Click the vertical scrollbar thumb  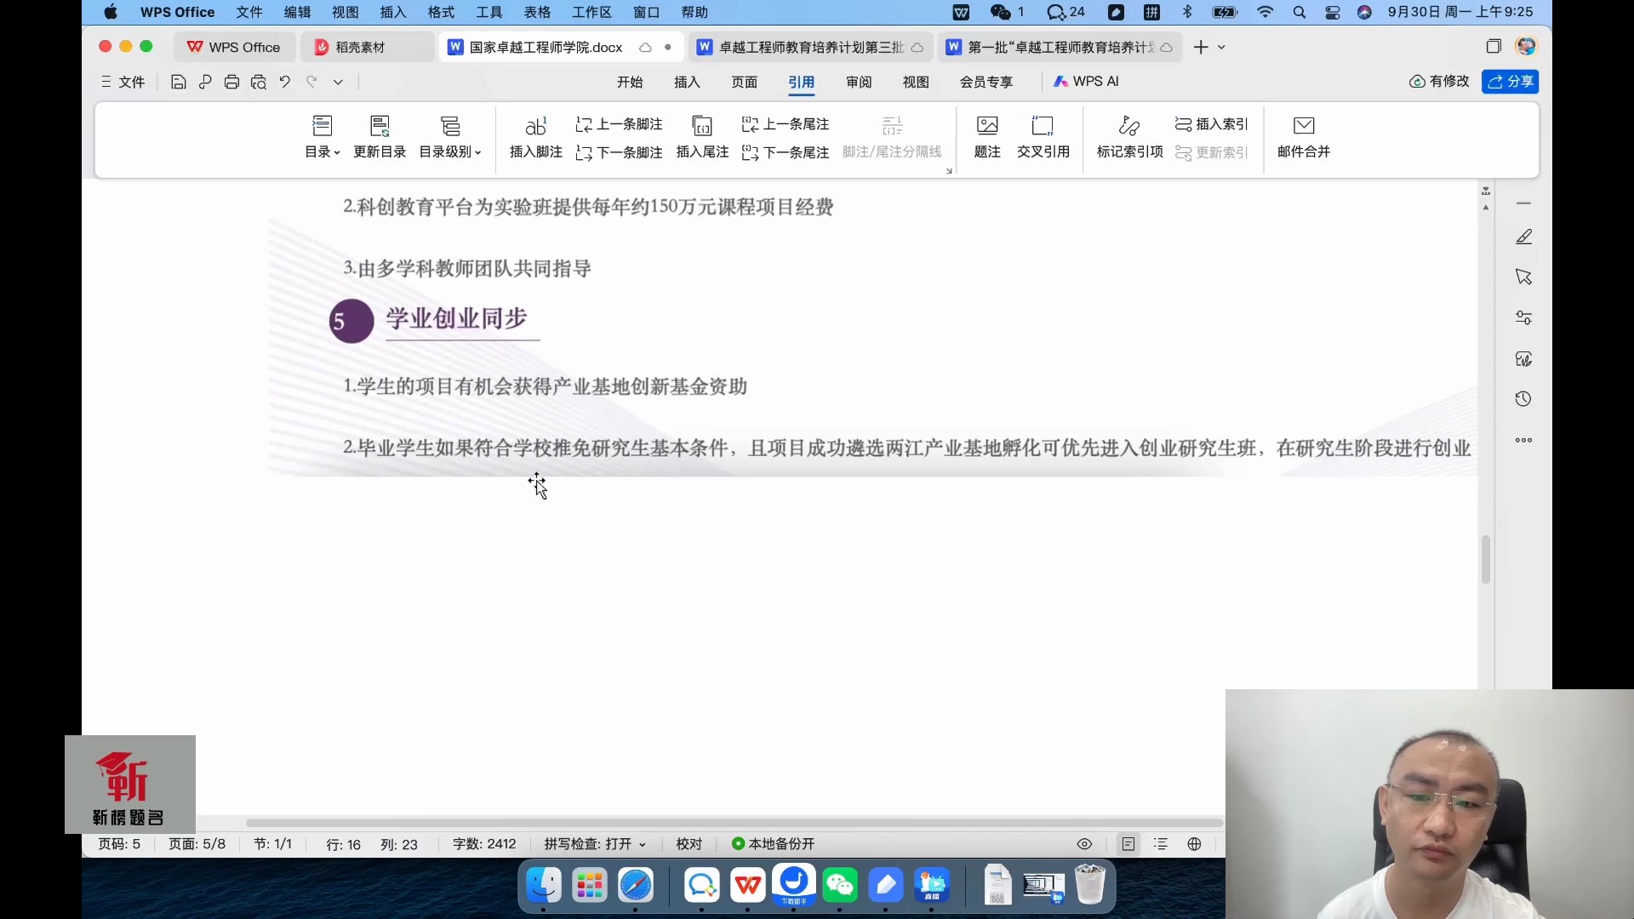[1486, 559]
